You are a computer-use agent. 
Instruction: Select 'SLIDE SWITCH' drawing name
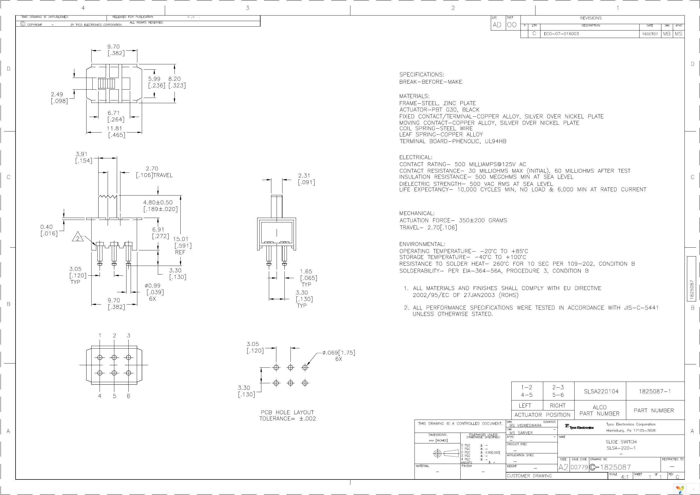pyautogui.click(x=621, y=442)
